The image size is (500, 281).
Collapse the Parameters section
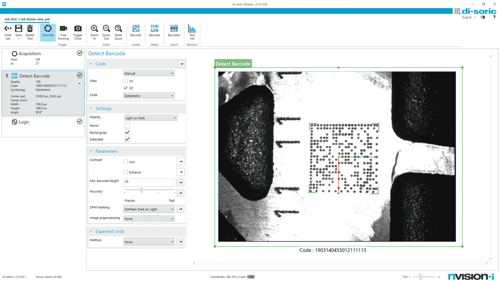pos(91,152)
